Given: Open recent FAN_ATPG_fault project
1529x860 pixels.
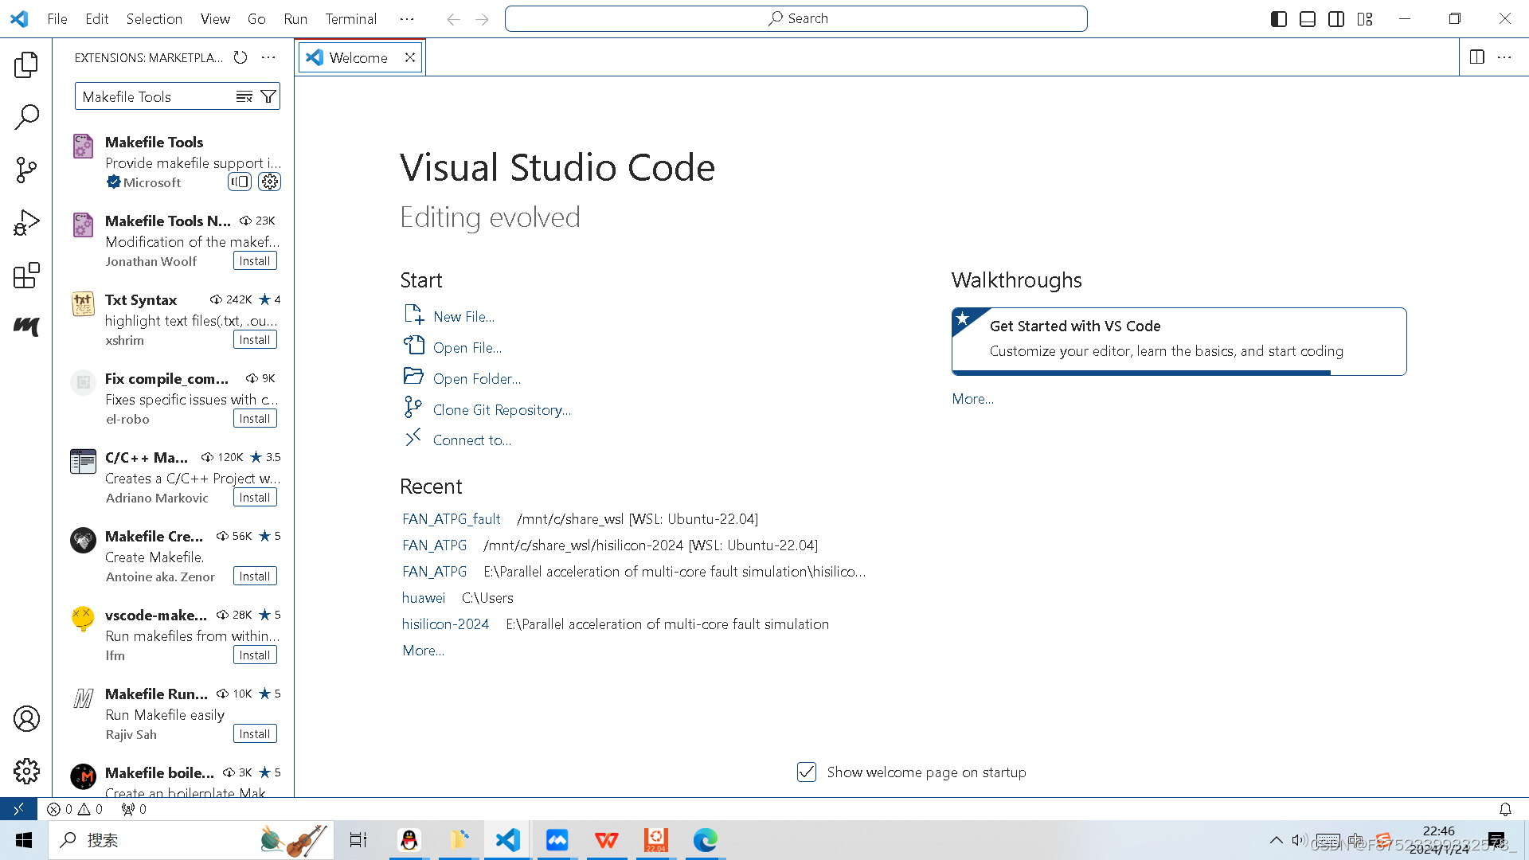Looking at the screenshot, I should [x=452, y=518].
